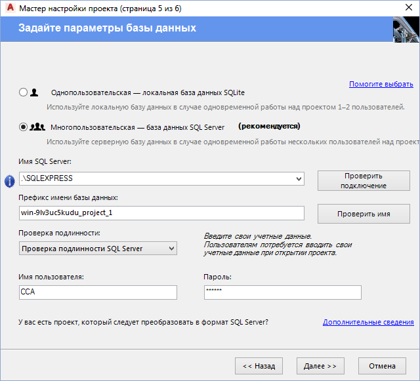Click the local database usage description text

click(x=226, y=107)
